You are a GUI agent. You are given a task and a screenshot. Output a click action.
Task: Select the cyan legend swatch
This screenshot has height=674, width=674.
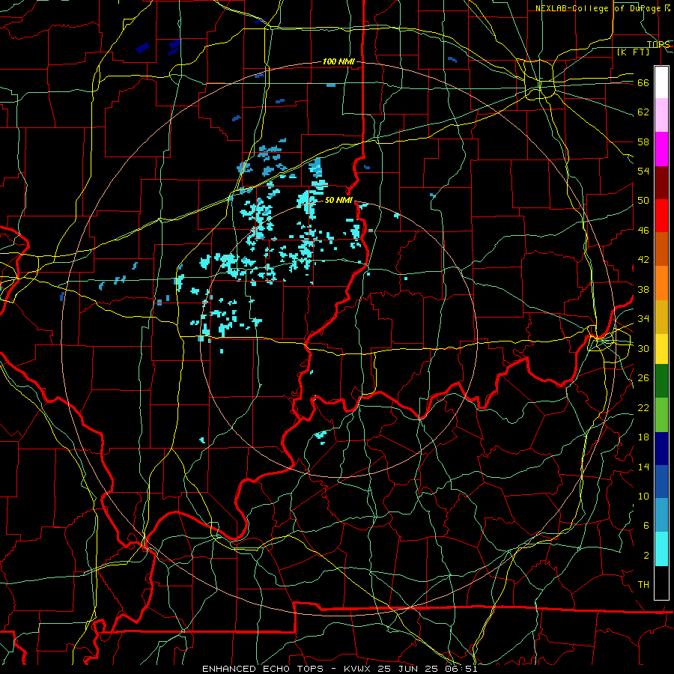661,549
